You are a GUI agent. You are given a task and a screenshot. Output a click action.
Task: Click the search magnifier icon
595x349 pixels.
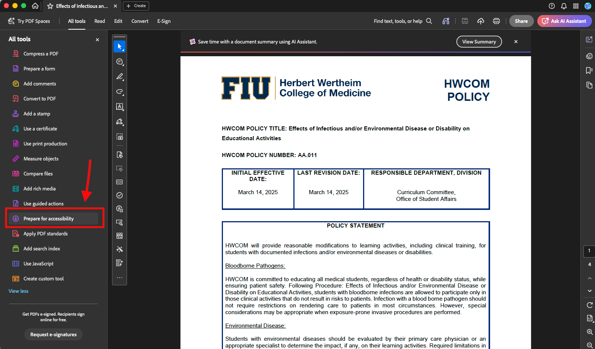coord(429,21)
